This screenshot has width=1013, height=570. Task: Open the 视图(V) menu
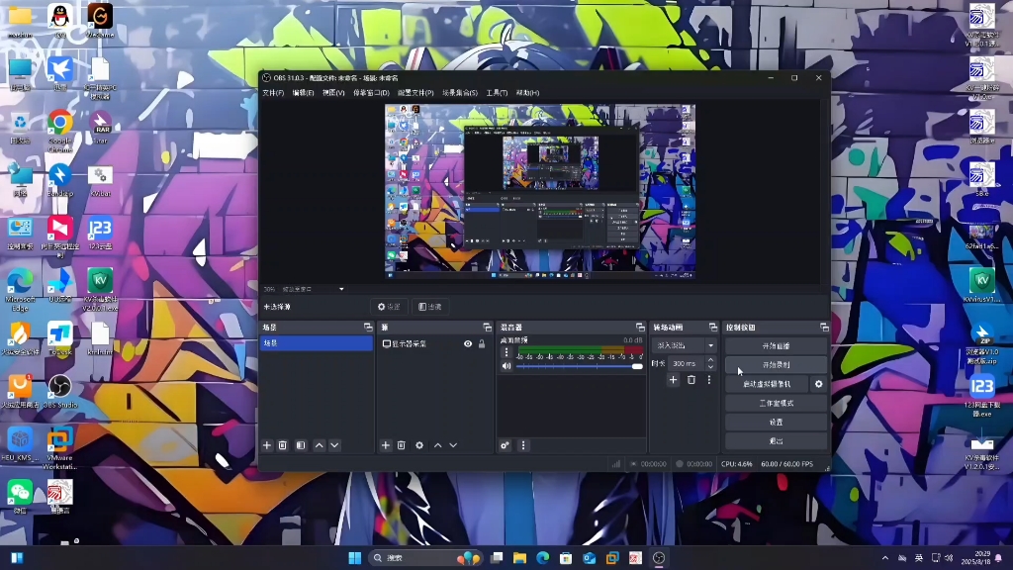click(333, 93)
